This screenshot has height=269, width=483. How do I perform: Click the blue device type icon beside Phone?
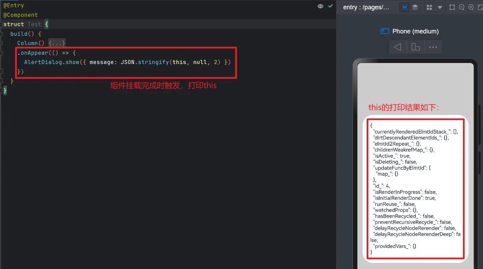coord(385,31)
